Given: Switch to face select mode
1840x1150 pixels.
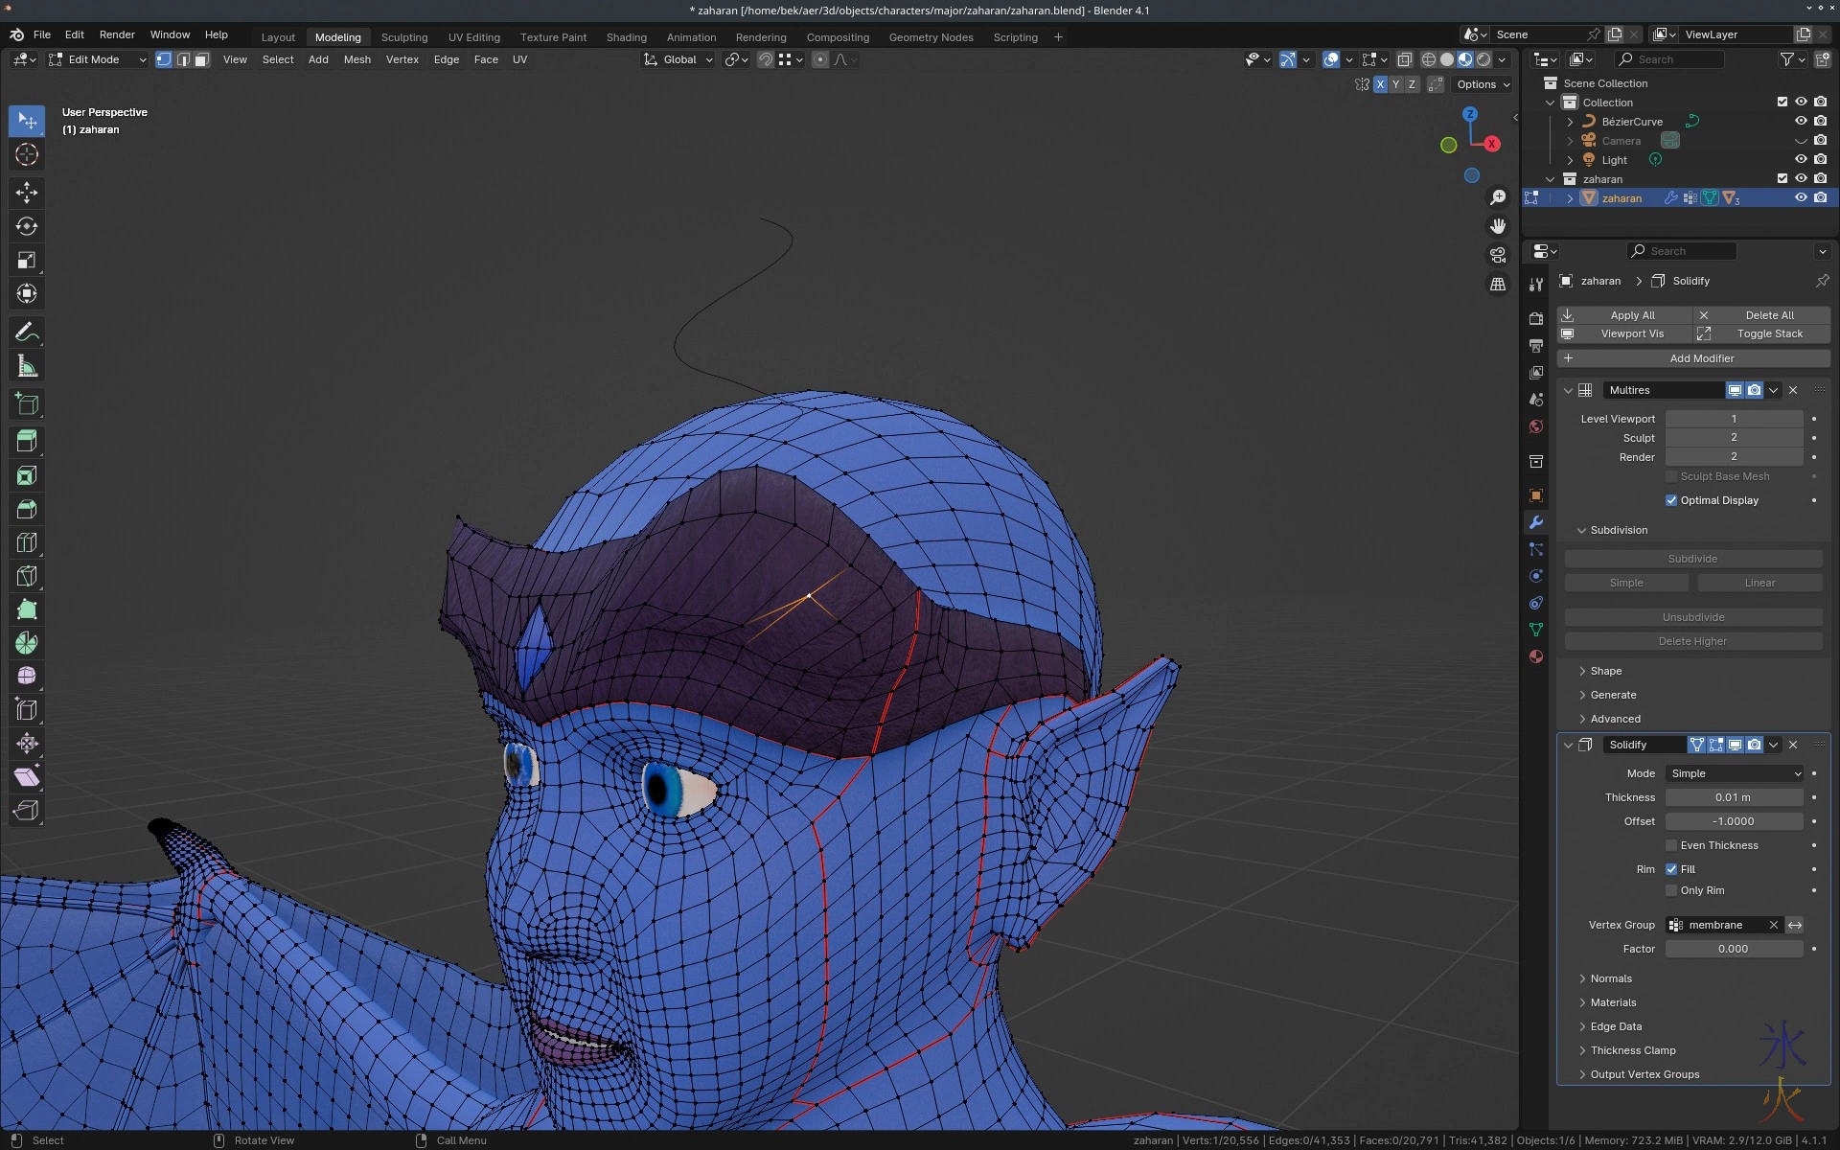Looking at the screenshot, I should pos(201,59).
